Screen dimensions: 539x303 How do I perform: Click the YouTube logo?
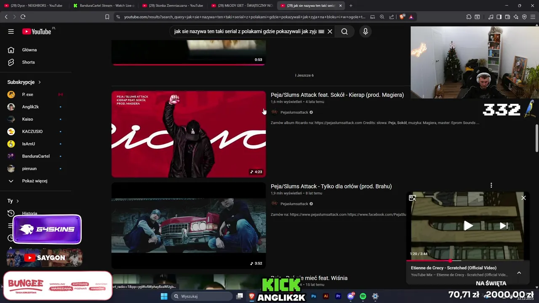37,32
